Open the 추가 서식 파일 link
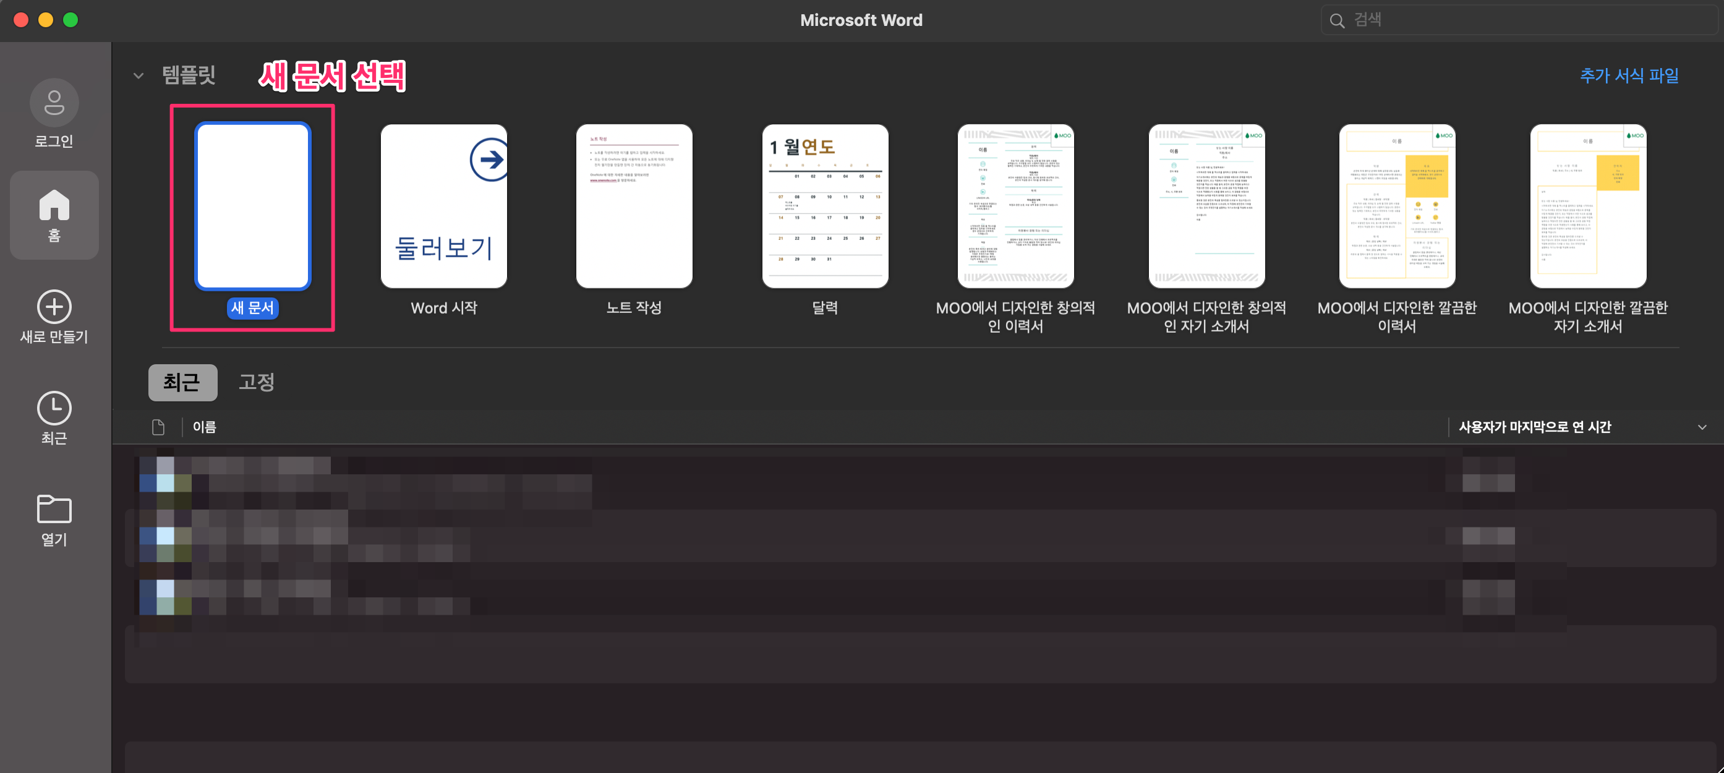Image resolution: width=1724 pixels, height=773 pixels. point(1628,75)
